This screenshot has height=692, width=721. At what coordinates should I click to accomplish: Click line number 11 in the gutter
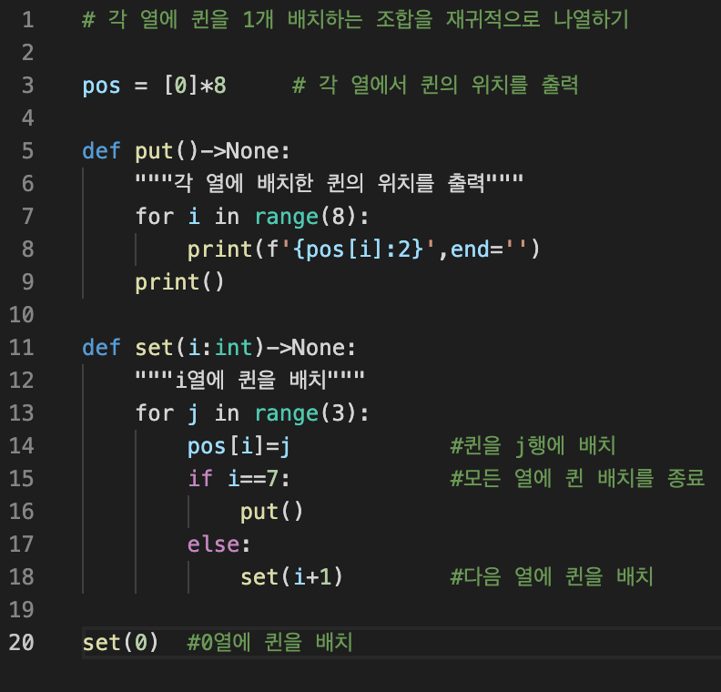[x=22, y=348]
